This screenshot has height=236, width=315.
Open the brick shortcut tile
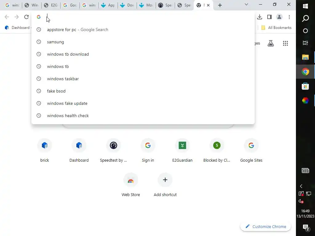[x=45, y=150]
